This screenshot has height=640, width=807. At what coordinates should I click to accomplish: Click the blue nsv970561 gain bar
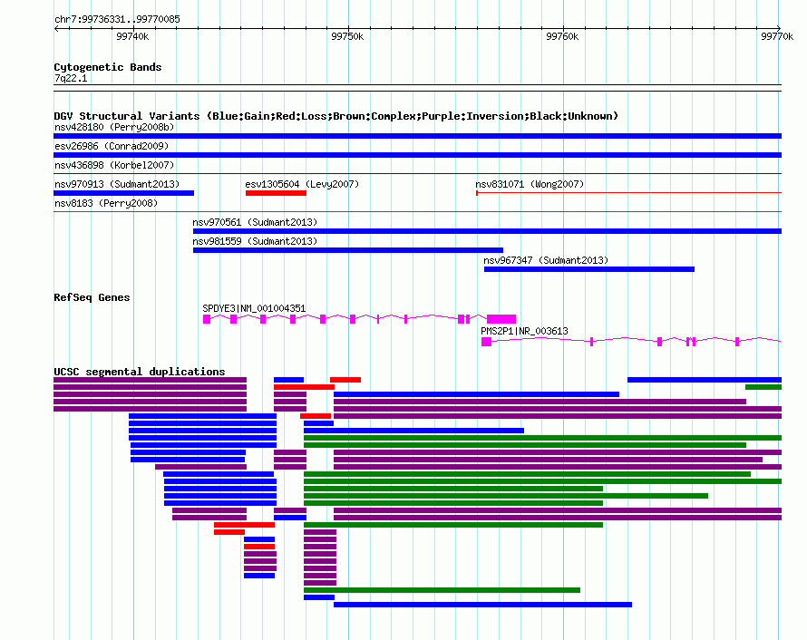coord(488,231)
